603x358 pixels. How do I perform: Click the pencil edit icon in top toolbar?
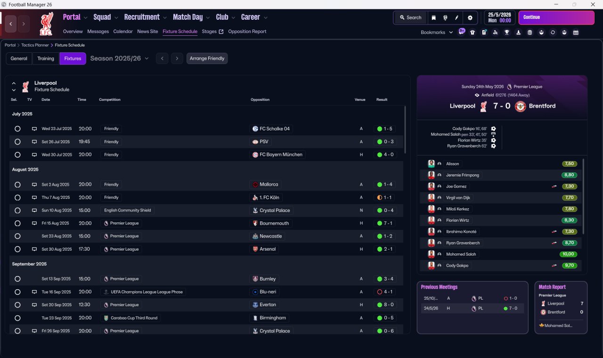tap(456, 17)
